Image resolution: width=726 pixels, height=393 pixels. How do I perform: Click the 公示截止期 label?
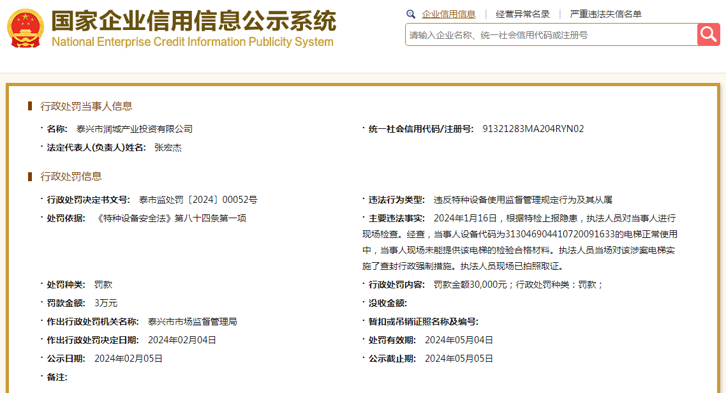pyautogui.click(x=392, y=359)
